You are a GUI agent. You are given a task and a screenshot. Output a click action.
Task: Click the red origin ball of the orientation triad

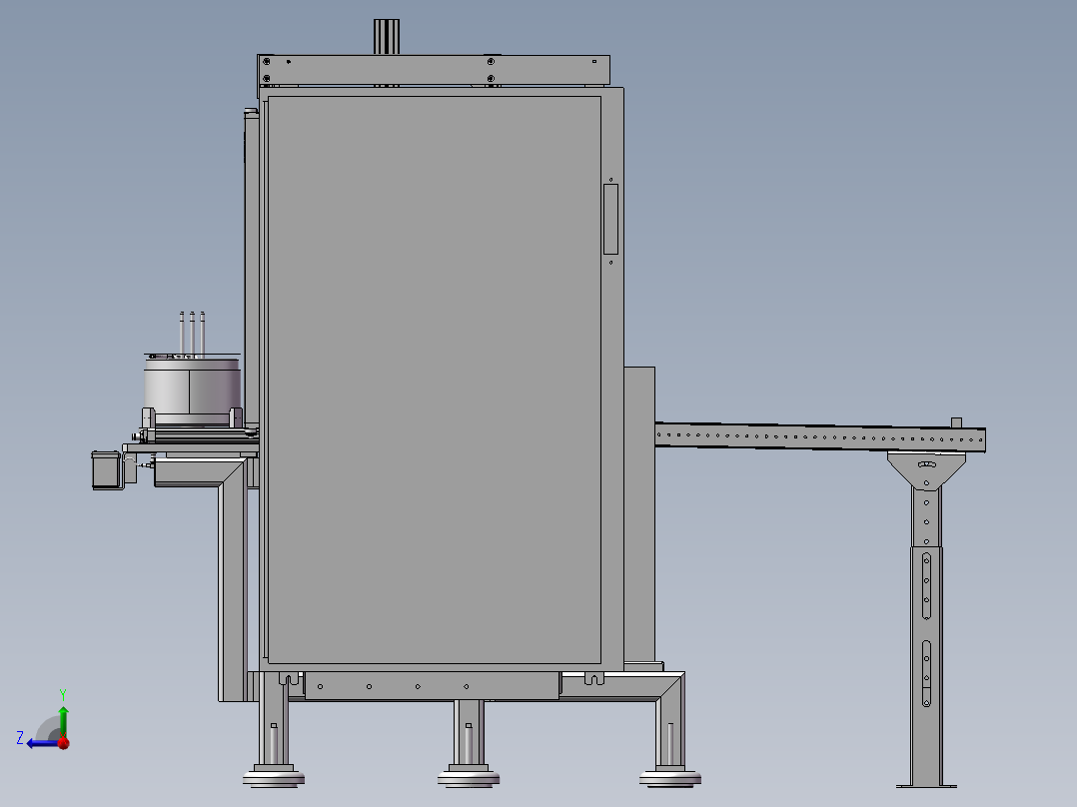(x=64, y=743)
